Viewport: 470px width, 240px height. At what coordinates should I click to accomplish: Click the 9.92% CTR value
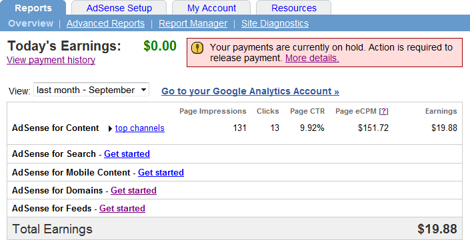(x=312, y=128)
